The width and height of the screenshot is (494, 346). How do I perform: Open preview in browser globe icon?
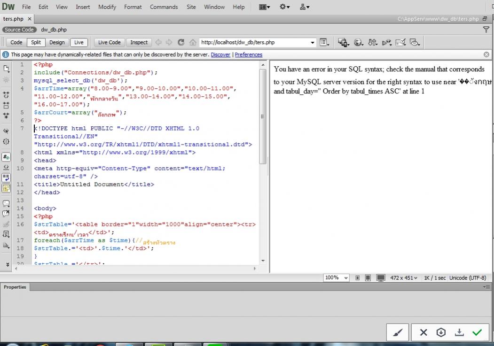point(359,42)
